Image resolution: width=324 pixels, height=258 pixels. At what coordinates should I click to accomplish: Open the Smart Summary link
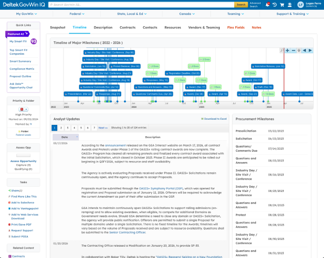click(20, 61)
